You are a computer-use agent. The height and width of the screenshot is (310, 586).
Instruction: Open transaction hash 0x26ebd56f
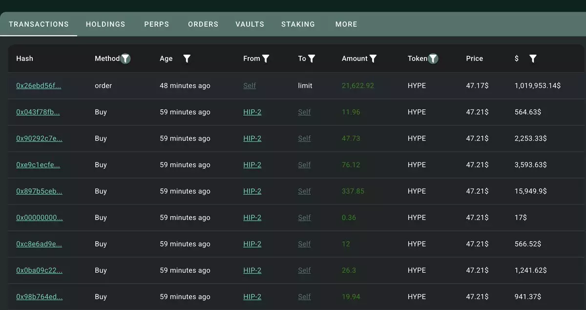[x=39, y=85]
